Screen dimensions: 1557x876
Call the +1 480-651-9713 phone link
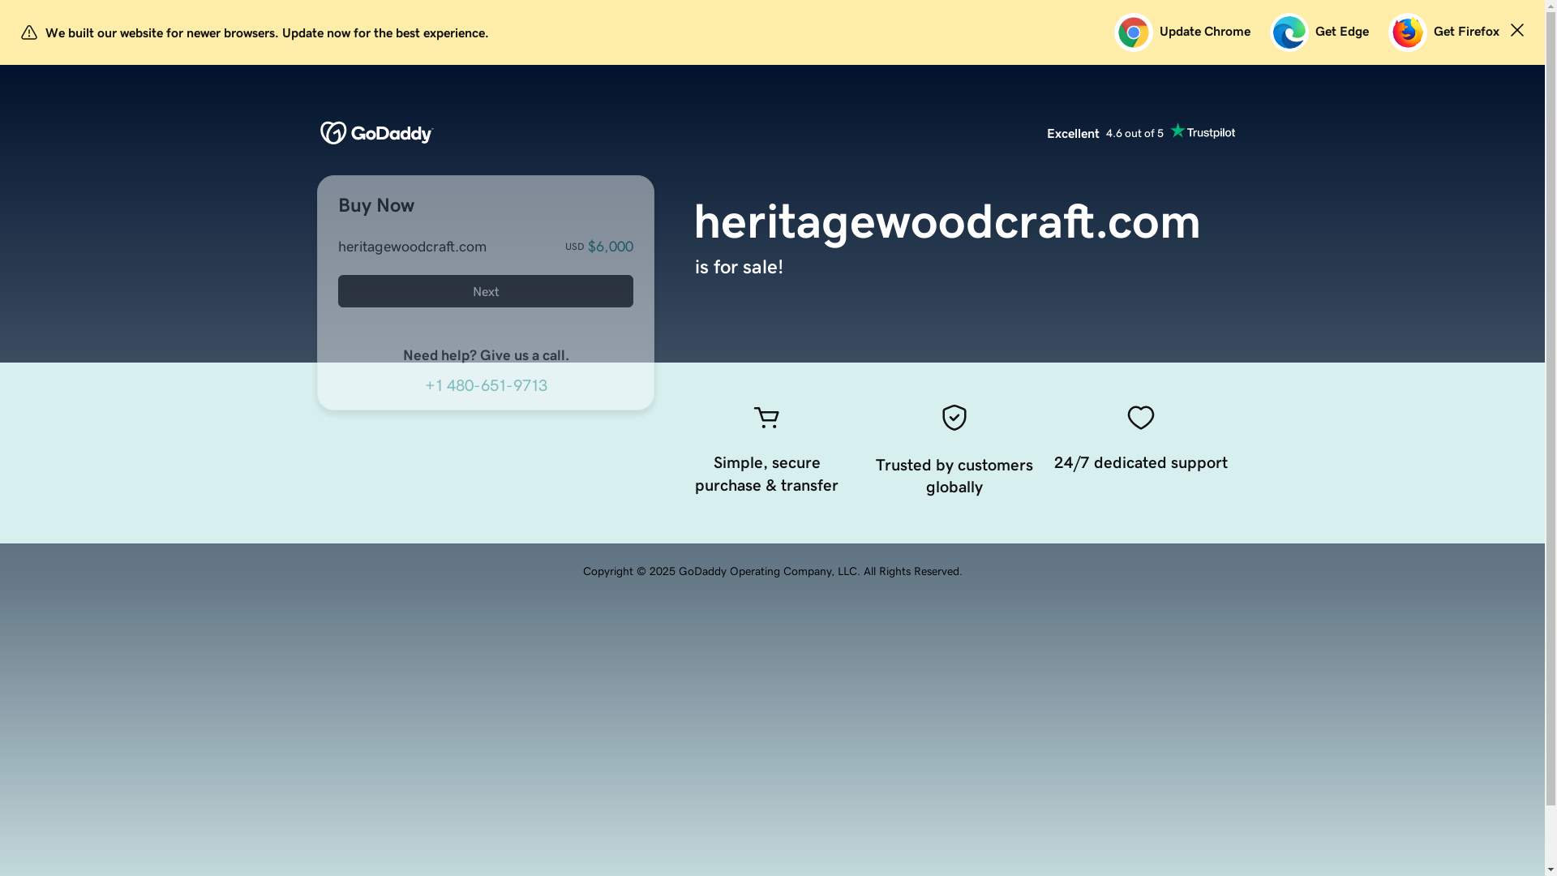(486, 385)
